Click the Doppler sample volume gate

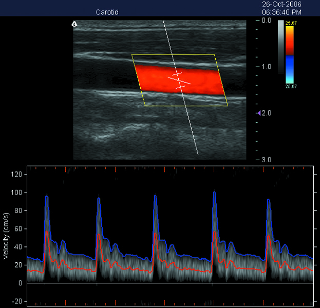tap(178, 81)
